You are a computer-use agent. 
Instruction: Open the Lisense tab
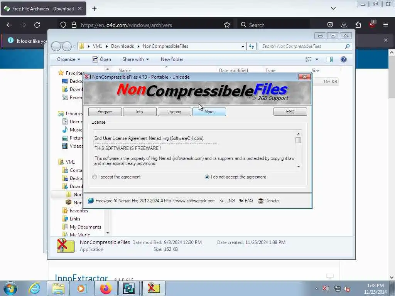pyautogui.click(x=174, y=112)
